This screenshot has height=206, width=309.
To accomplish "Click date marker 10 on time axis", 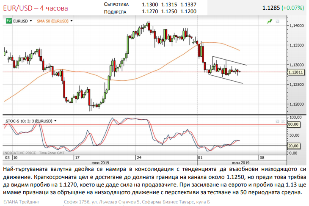I will pyautogui.click(x=15, y=157).
